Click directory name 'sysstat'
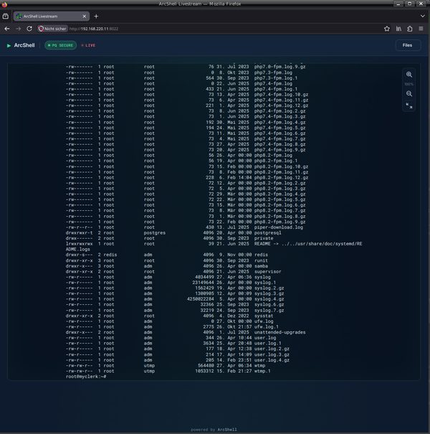The height and width of the screenshot is (434, 430). 264,316
